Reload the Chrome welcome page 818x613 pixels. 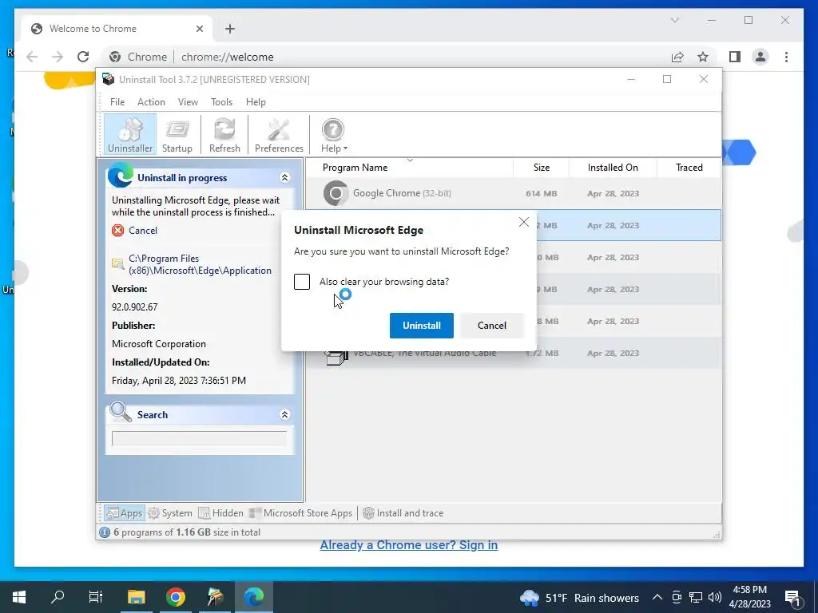click(83, 57)
